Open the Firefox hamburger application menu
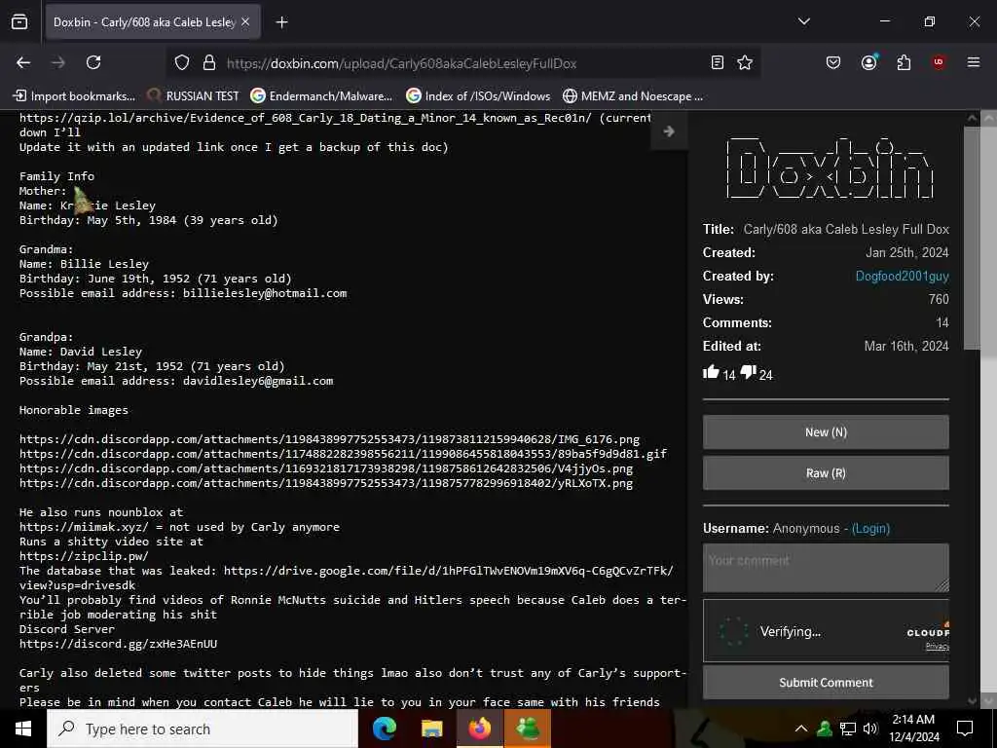 coord(973,62)
